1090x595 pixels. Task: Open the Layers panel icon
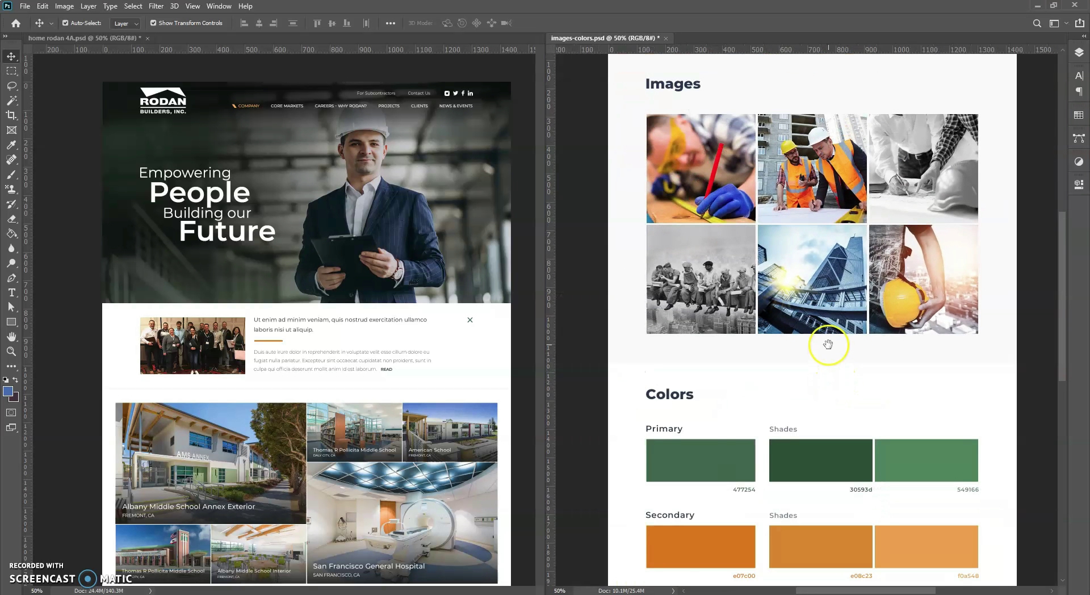tap(1079, 53)
